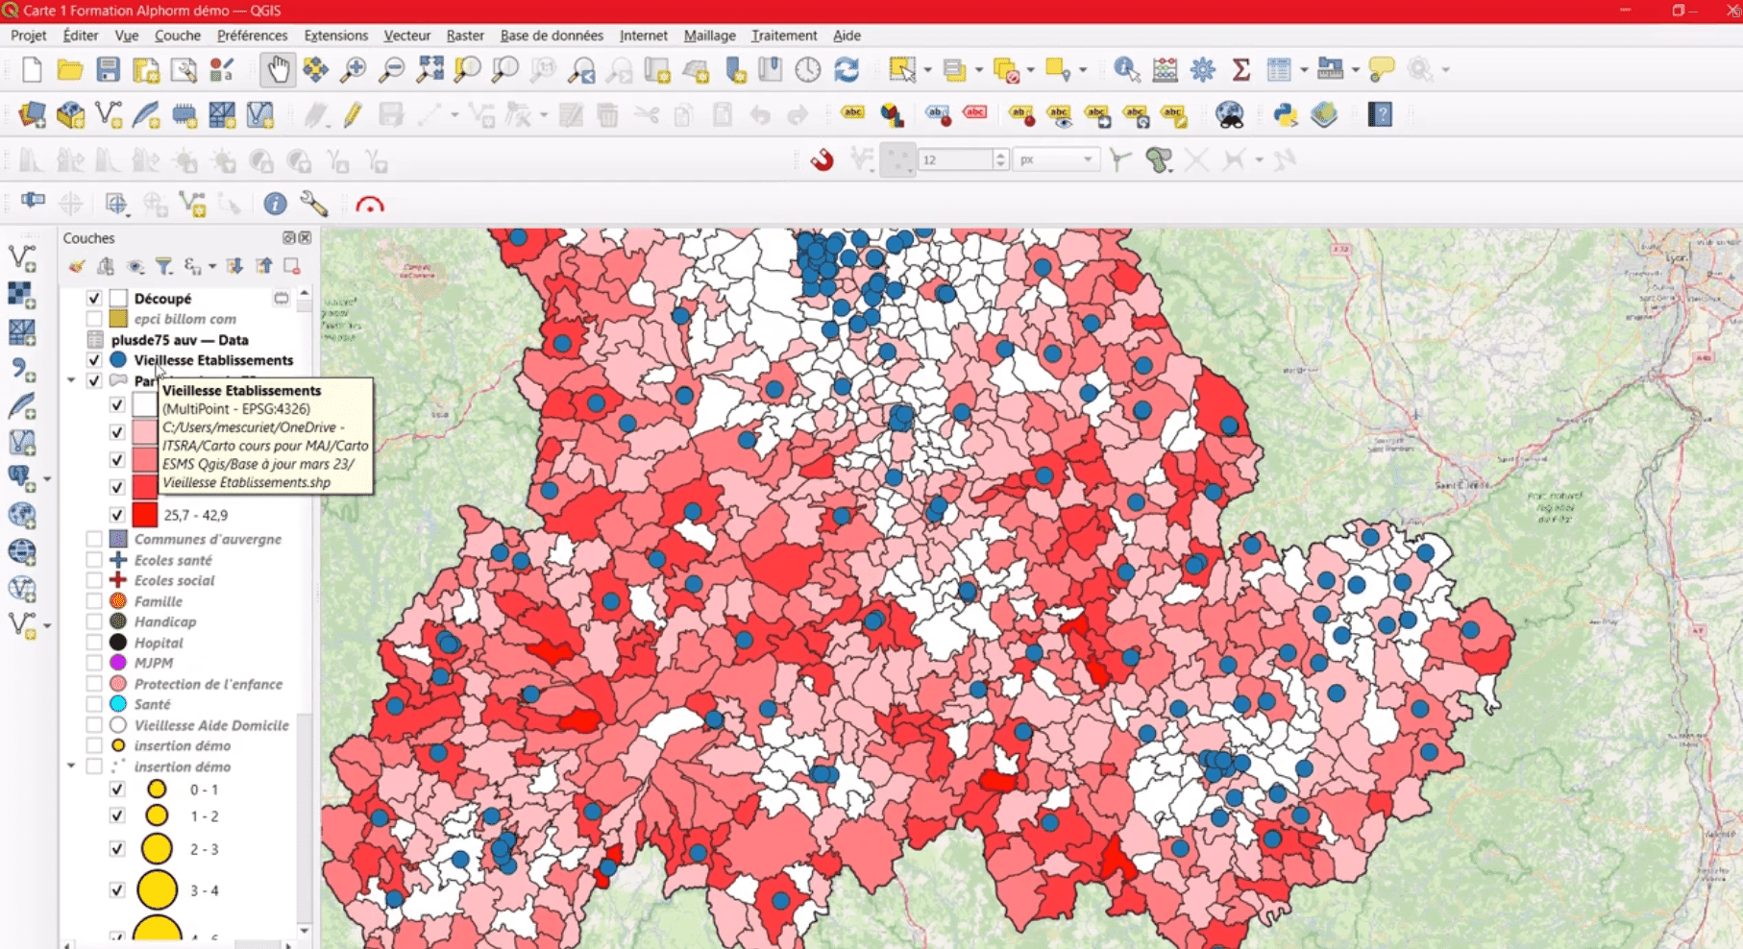Open the Projet menu
The width and height of the screenshot is (1743, 949).
[x=28, y=36]
